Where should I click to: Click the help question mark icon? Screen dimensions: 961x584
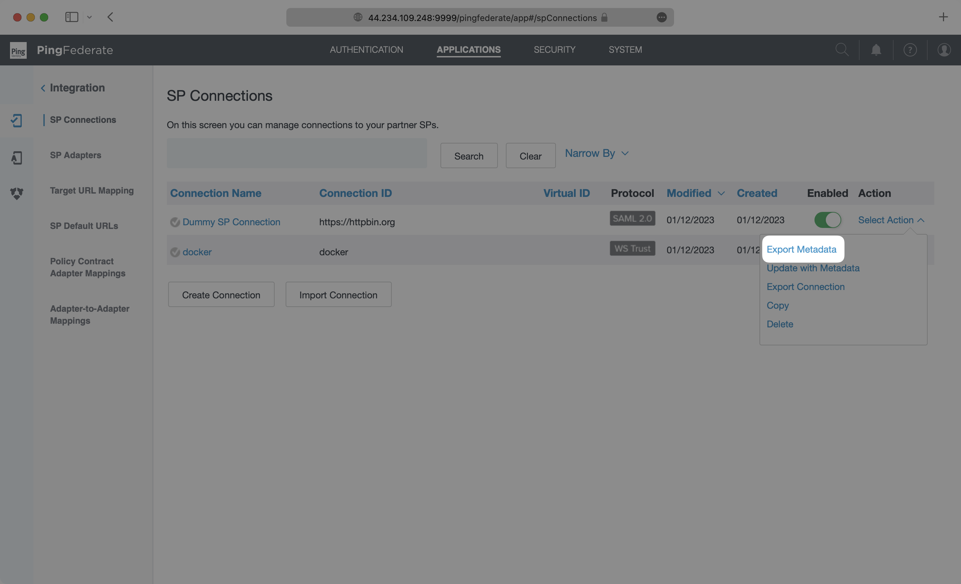[910, 49]
